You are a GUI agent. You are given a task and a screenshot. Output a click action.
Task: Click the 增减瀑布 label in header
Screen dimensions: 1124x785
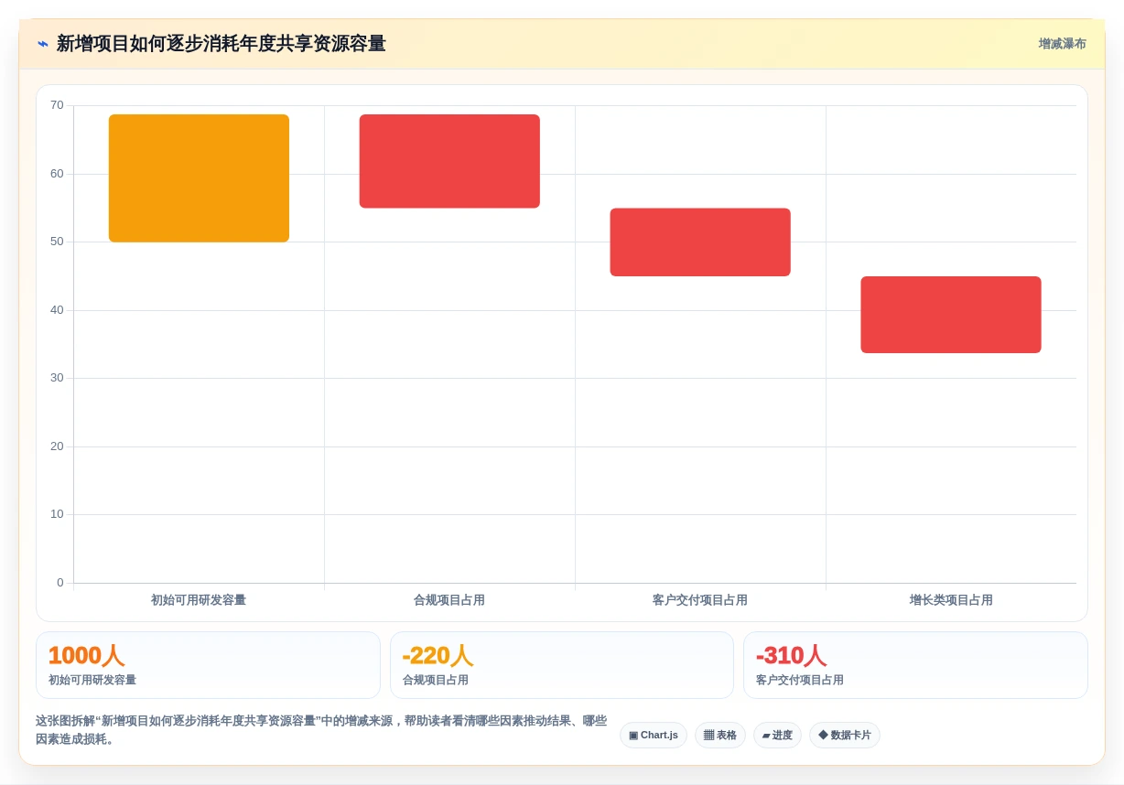[x=1062, y=44]
